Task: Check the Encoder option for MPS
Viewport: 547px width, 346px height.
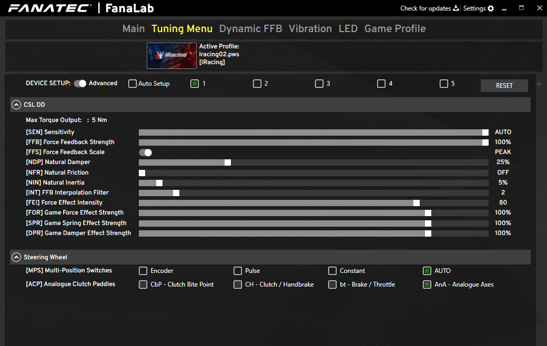Action: click(143, 271)
